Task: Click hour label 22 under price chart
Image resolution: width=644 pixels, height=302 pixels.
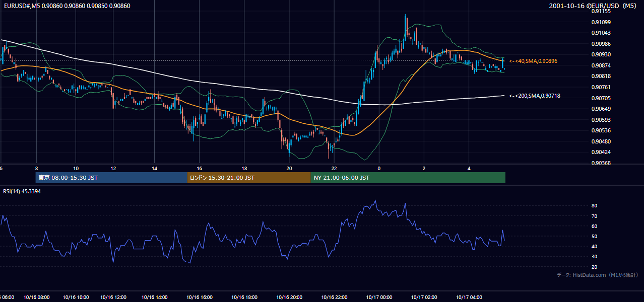Action: click(x=334, y=168)
